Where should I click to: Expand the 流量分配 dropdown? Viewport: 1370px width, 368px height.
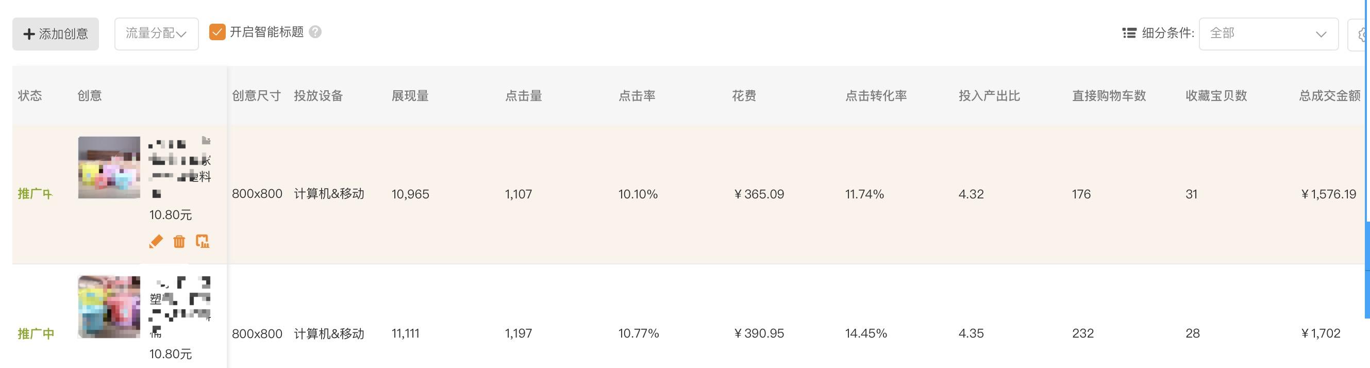point(156,33)
